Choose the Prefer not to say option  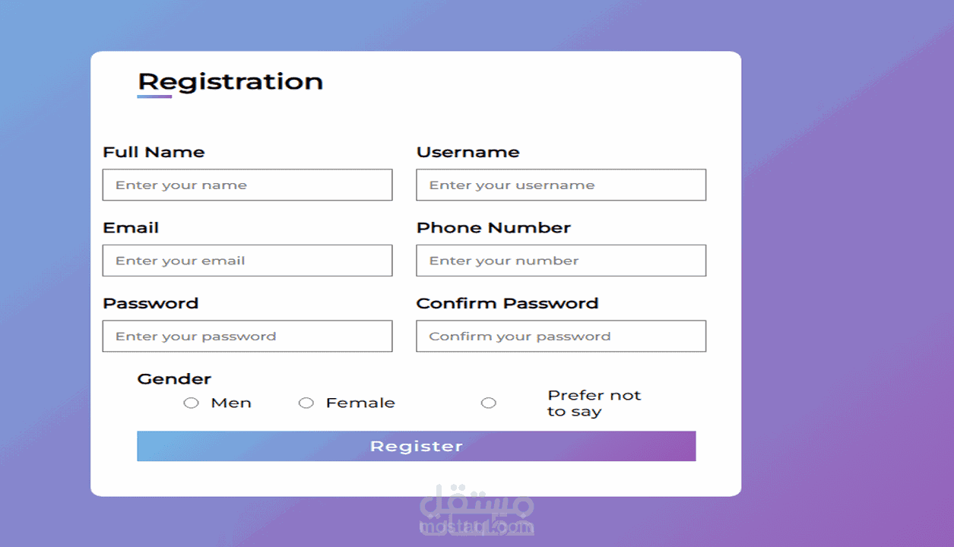[x=489, y=403]
